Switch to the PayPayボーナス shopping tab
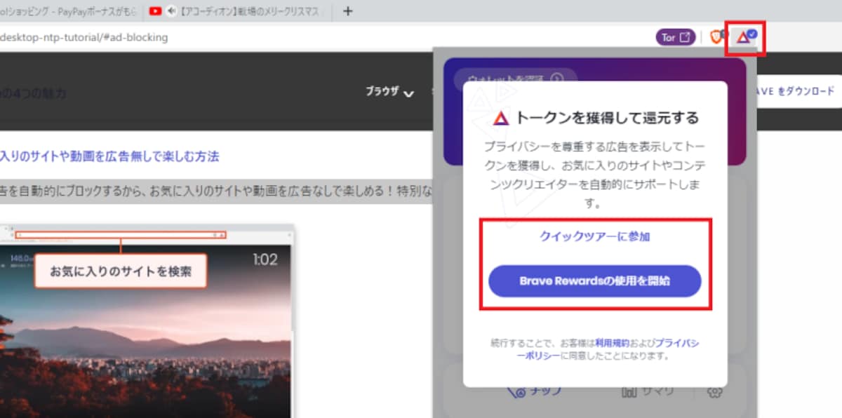842x418 pixels. tap(68, 11)
